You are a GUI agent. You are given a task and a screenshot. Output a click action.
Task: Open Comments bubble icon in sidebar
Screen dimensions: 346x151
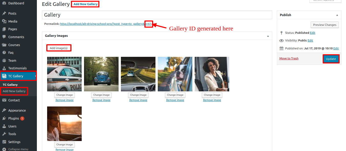point(4,37)
